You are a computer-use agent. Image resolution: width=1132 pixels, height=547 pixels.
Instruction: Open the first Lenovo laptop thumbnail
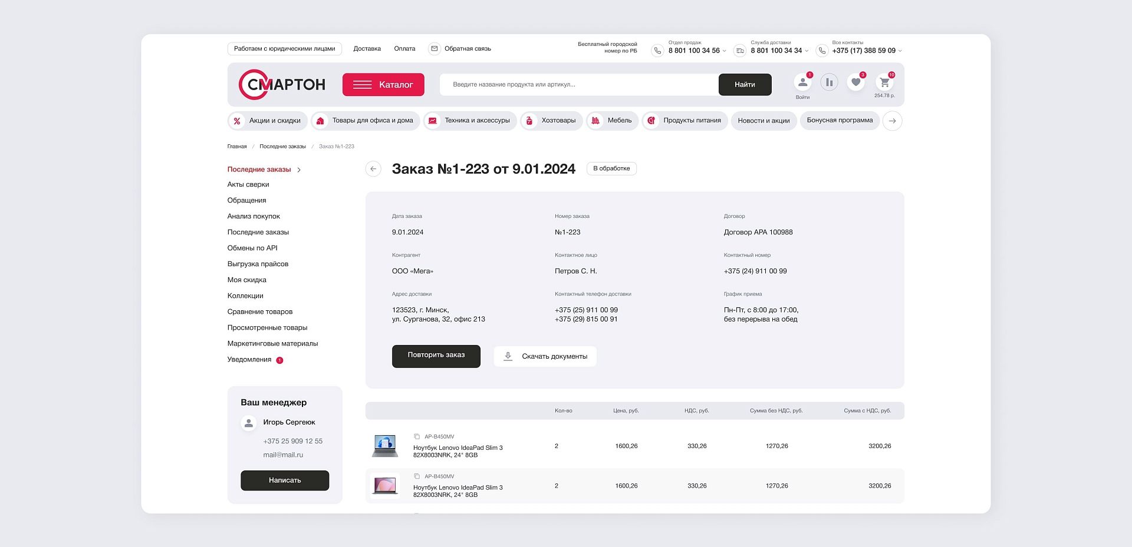click(385, 446)
